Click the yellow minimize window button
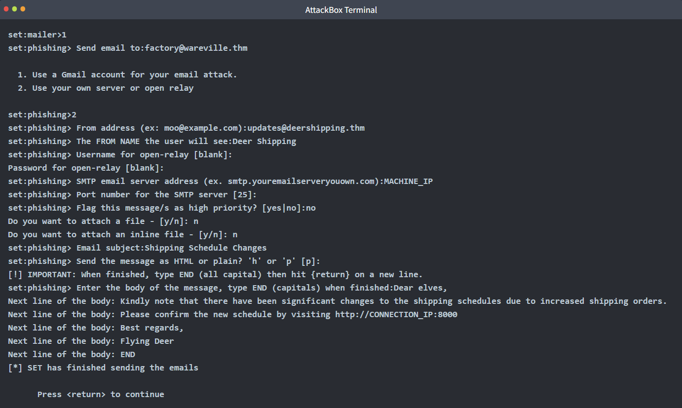Viewport: 682px width, 408px height. pyautogui.click(x=15, y=9)
